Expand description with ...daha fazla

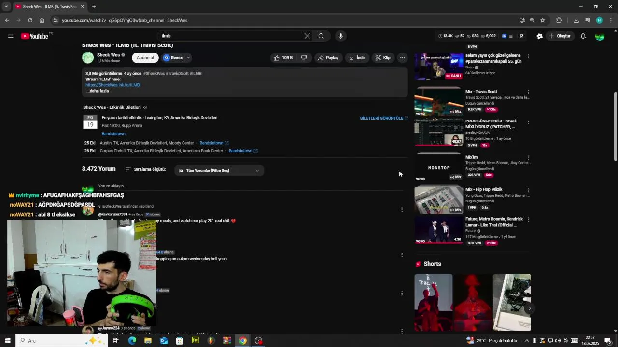98,91
